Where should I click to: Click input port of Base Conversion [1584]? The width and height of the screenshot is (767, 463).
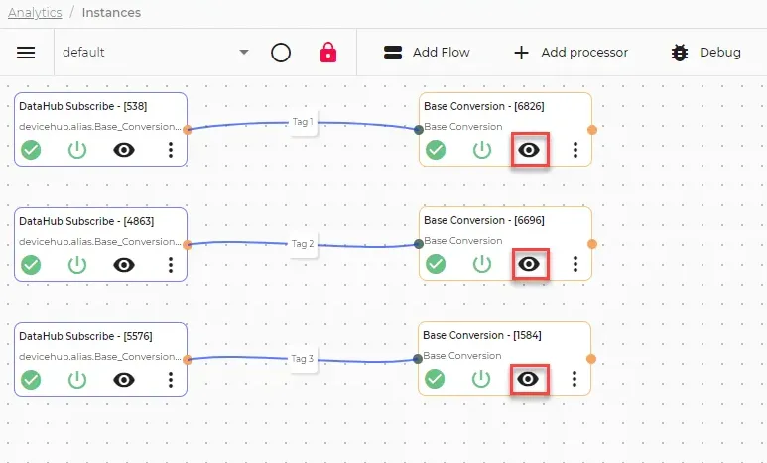[418, 359]
